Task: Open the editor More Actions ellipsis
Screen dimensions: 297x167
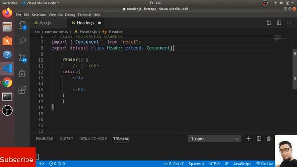Action: point(289,23)
